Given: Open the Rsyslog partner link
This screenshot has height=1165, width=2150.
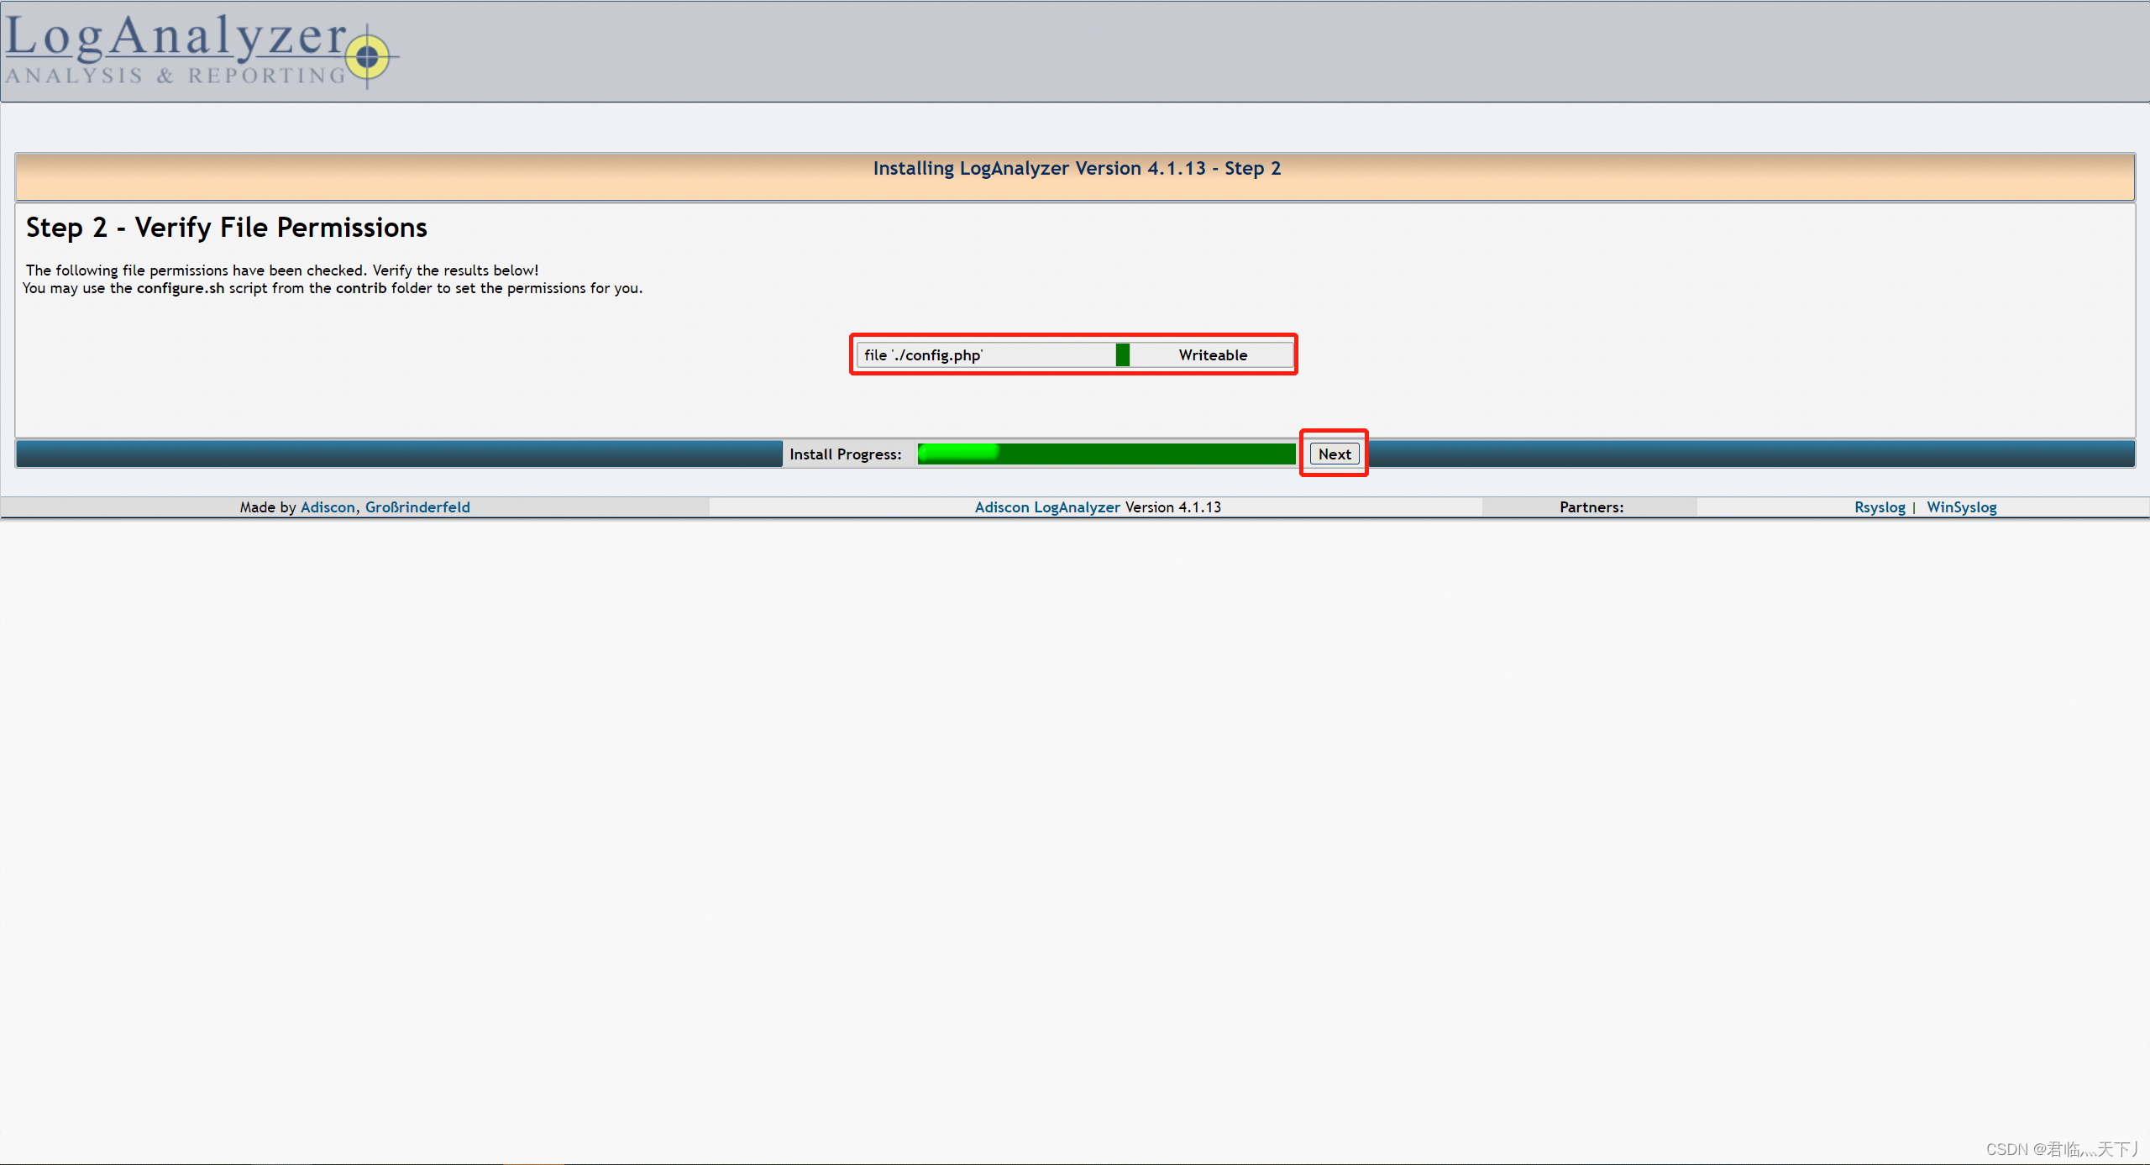Looking at the screenshot, I should tap(1880, 506).
